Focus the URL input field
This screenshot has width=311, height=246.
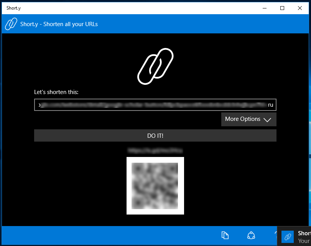click(155, 105)
